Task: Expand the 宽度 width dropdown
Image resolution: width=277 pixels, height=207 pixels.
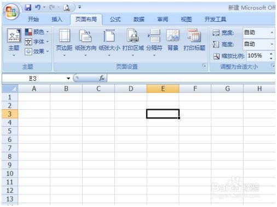Action: coord(272,33)
